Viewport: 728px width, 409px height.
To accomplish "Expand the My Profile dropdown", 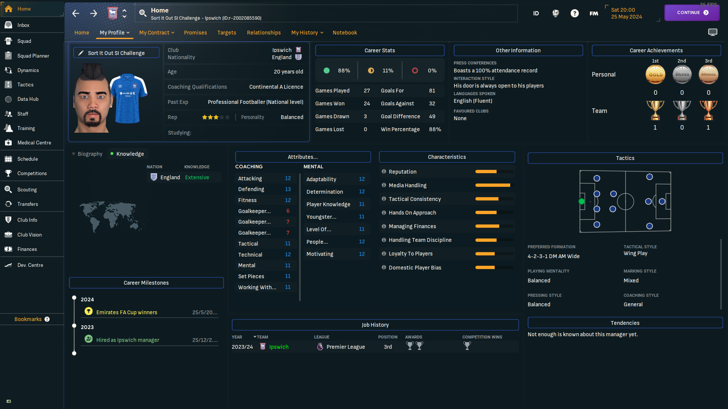I will click(x=115, y=33).
